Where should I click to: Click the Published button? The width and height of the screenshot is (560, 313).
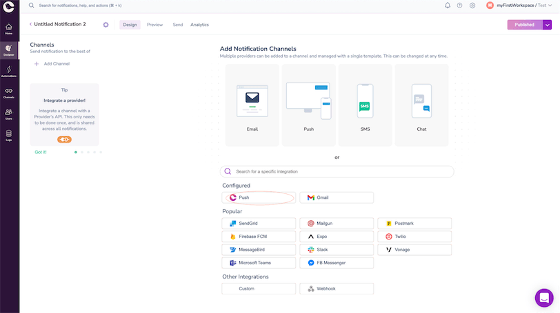pos(525,25)
